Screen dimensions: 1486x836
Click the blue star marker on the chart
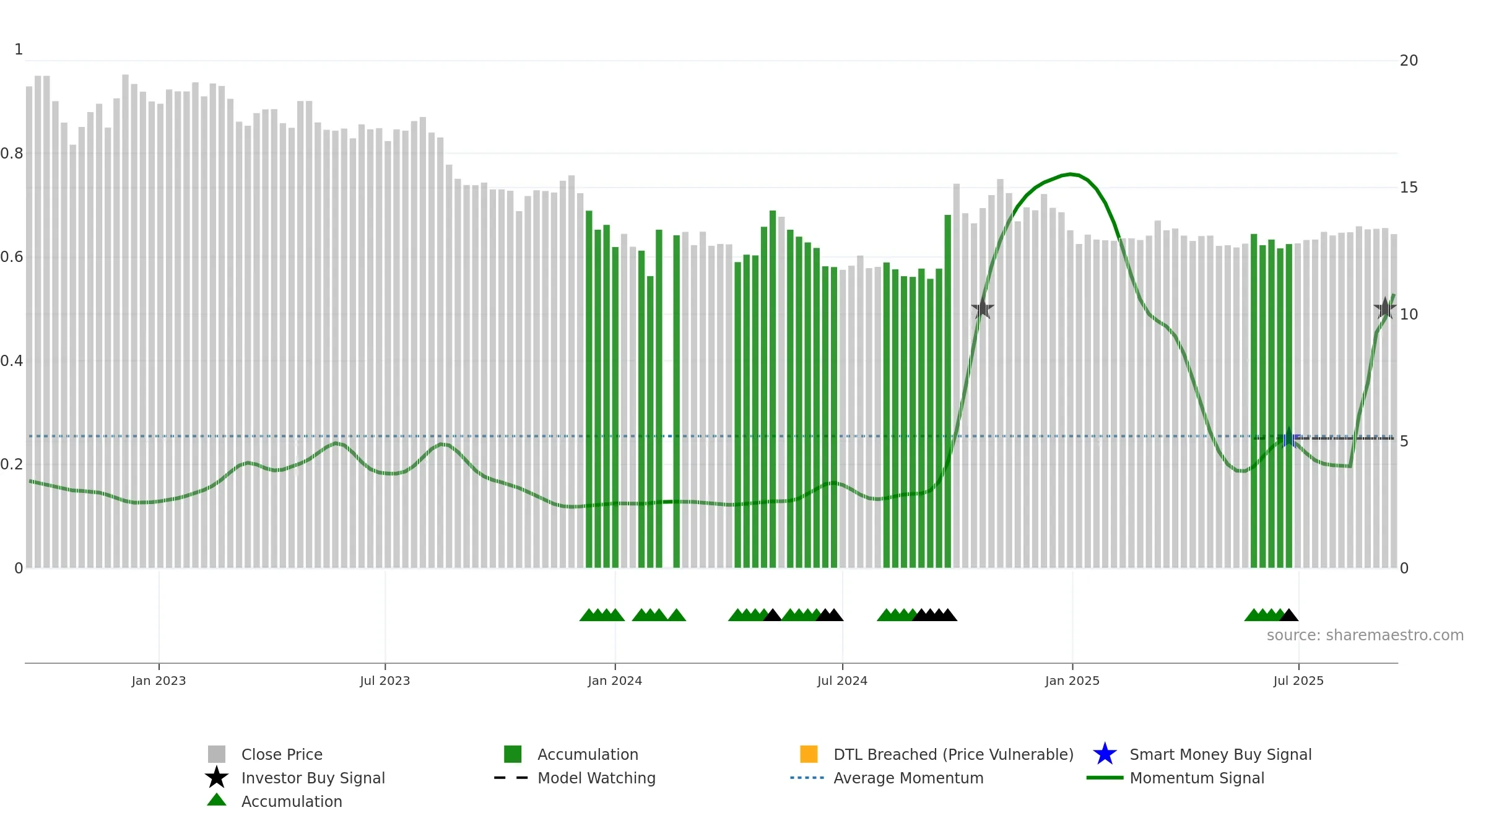tap(1289, 438)
